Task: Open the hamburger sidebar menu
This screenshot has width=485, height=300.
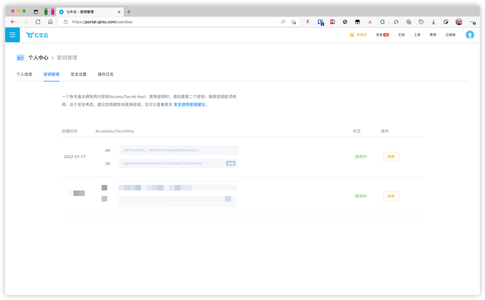Action: [12, 35]
